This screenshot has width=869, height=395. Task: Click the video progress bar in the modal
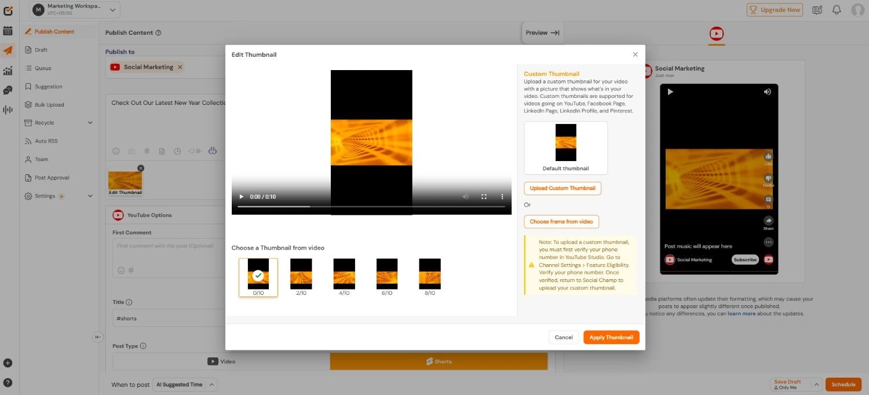(371, 206)
